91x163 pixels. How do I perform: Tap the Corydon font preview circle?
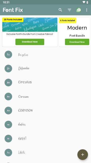8,111
